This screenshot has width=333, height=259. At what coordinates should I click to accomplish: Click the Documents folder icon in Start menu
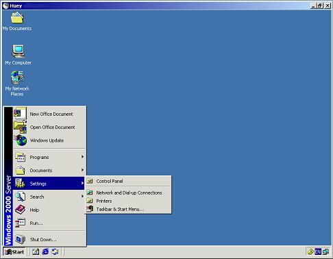(x=20, y=171)
